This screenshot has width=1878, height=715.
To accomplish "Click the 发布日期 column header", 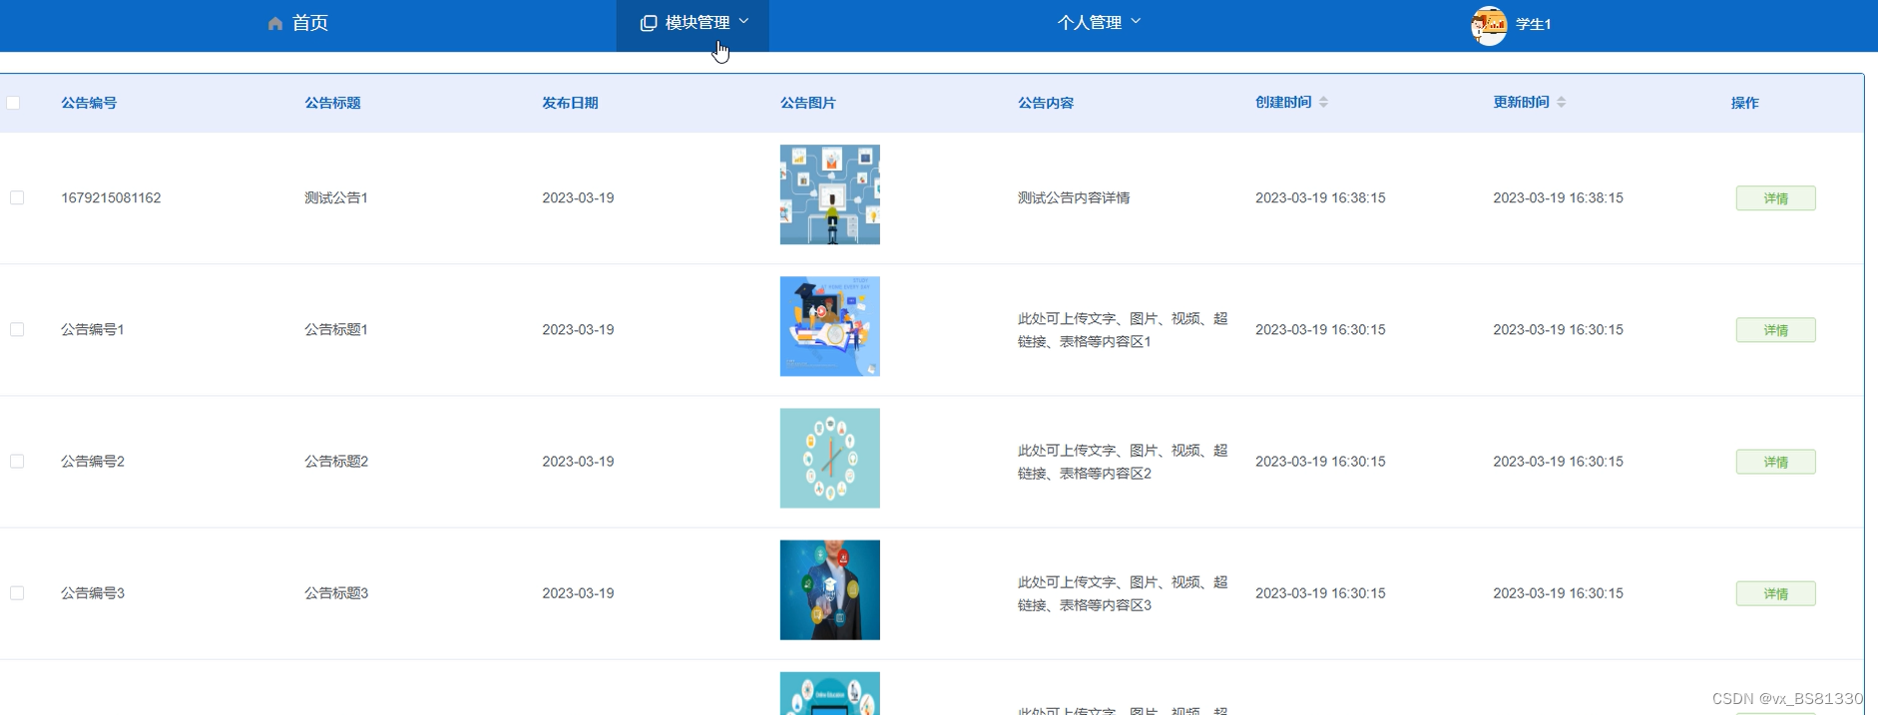I will tap(570, 103).
